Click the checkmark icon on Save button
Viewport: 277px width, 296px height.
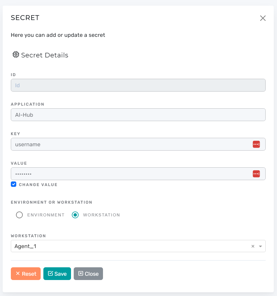point(50,274)
